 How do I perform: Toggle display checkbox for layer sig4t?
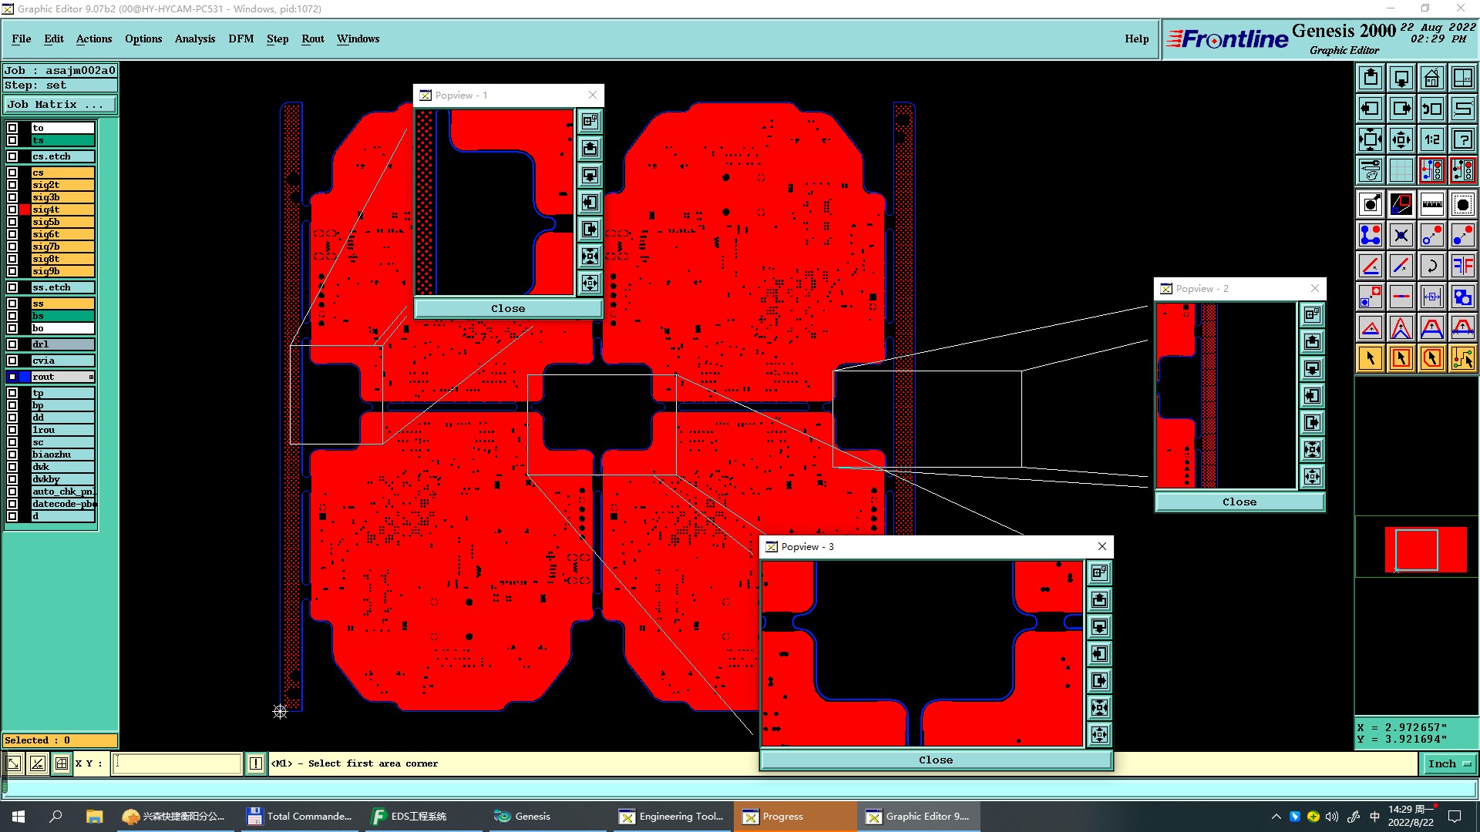12,210
